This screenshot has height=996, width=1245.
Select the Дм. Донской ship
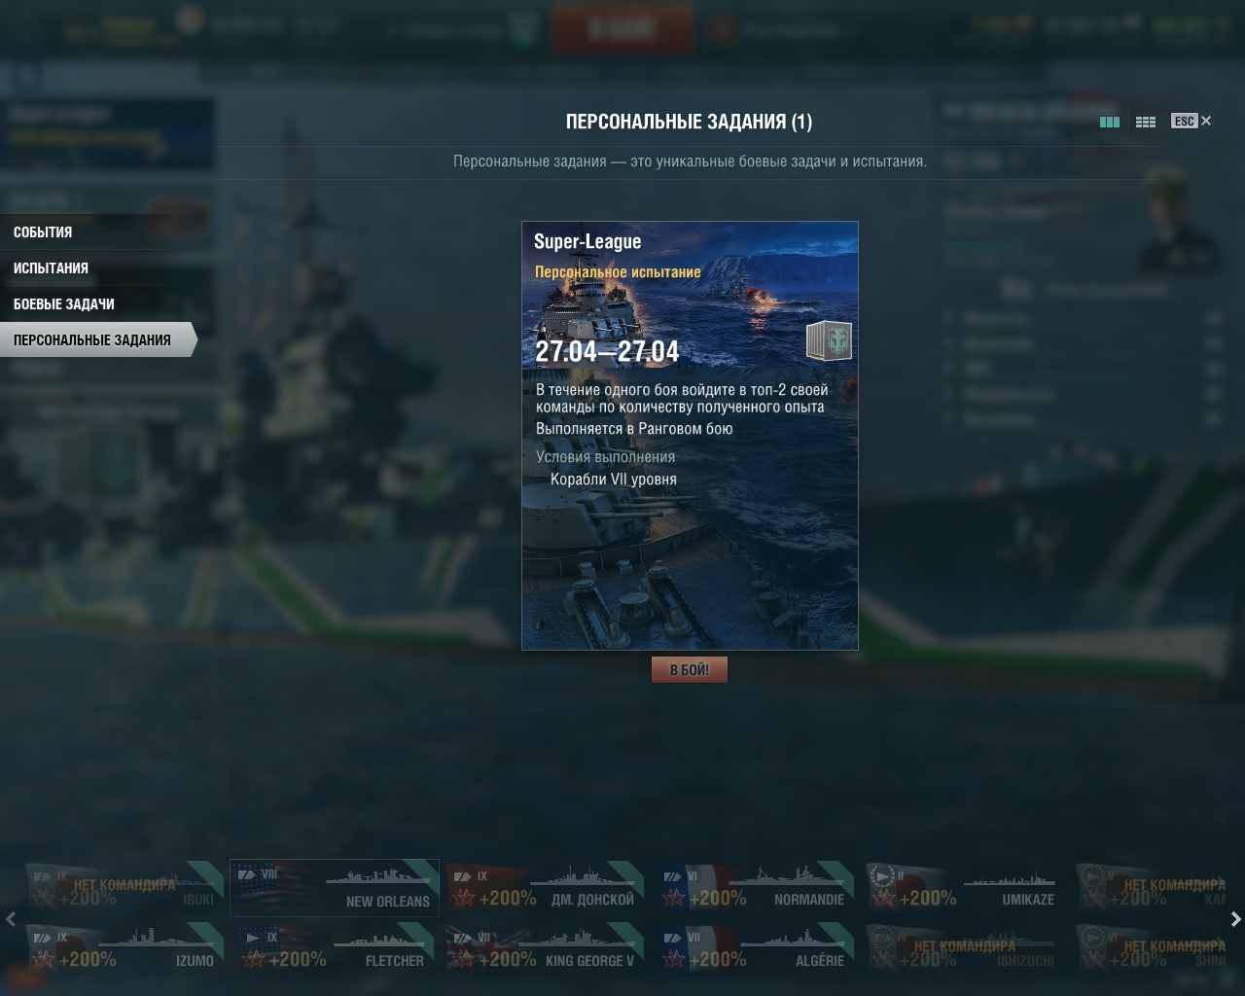[545, 888]
